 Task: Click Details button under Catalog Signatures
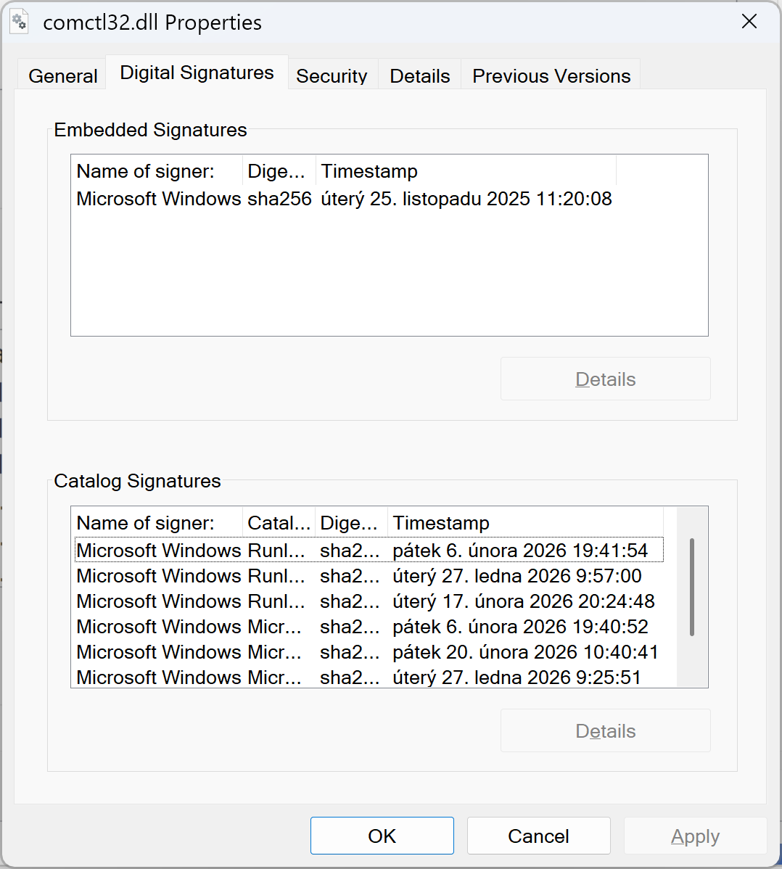605,730
